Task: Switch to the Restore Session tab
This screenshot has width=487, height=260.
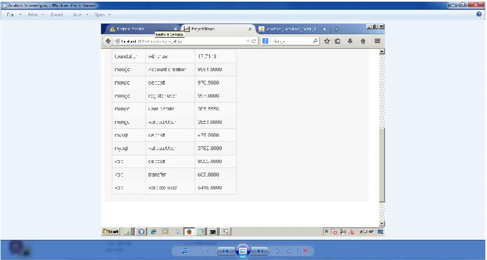Action: click(x=143, y=29)
